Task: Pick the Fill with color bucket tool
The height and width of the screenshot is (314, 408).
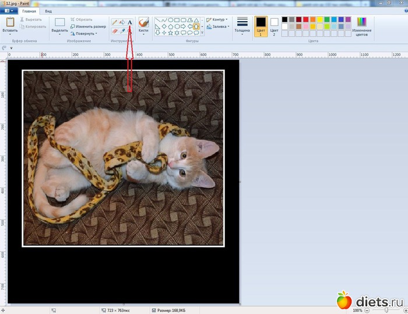Action: coord(122,22)
